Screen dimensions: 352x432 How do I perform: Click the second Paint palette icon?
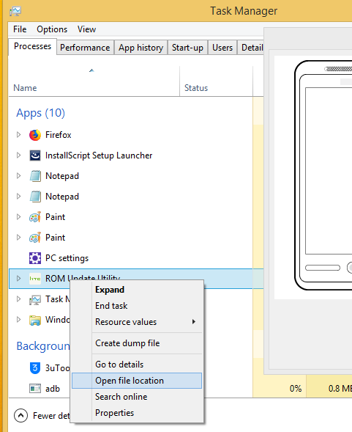point(35,238)
